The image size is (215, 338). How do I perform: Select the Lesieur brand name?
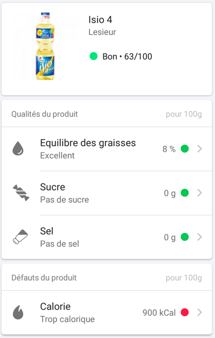pyautogui.click(x=102, y=32)
